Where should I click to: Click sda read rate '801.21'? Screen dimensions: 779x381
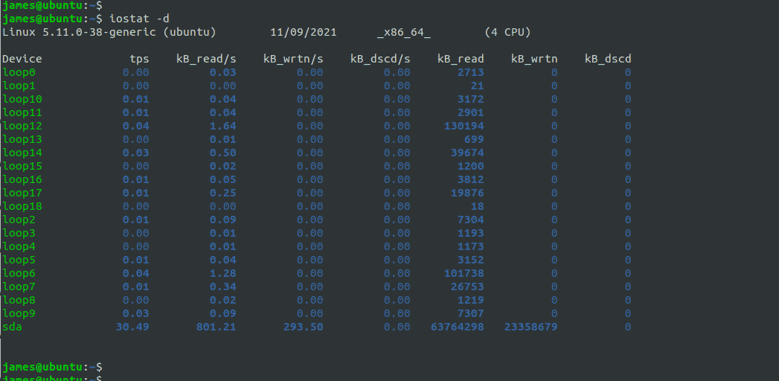(x=216, y=327)
